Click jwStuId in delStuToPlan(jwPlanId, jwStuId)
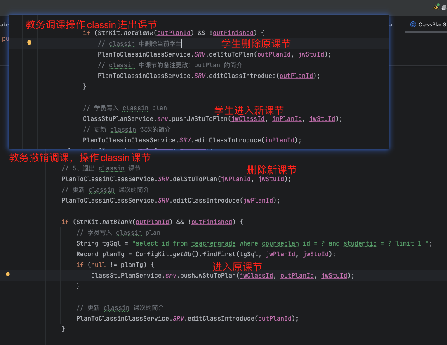This screenshot has width=447, height=345. (271, 179)
